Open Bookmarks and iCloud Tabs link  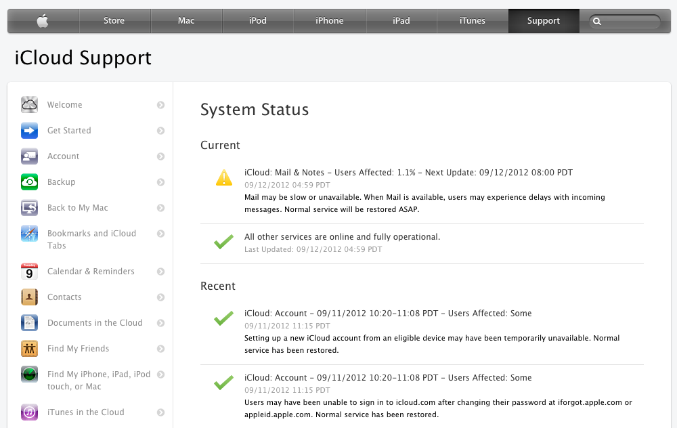tap(91, 239)
